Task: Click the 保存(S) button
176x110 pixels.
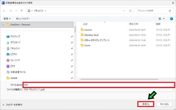Action: [x=146, y=104]
